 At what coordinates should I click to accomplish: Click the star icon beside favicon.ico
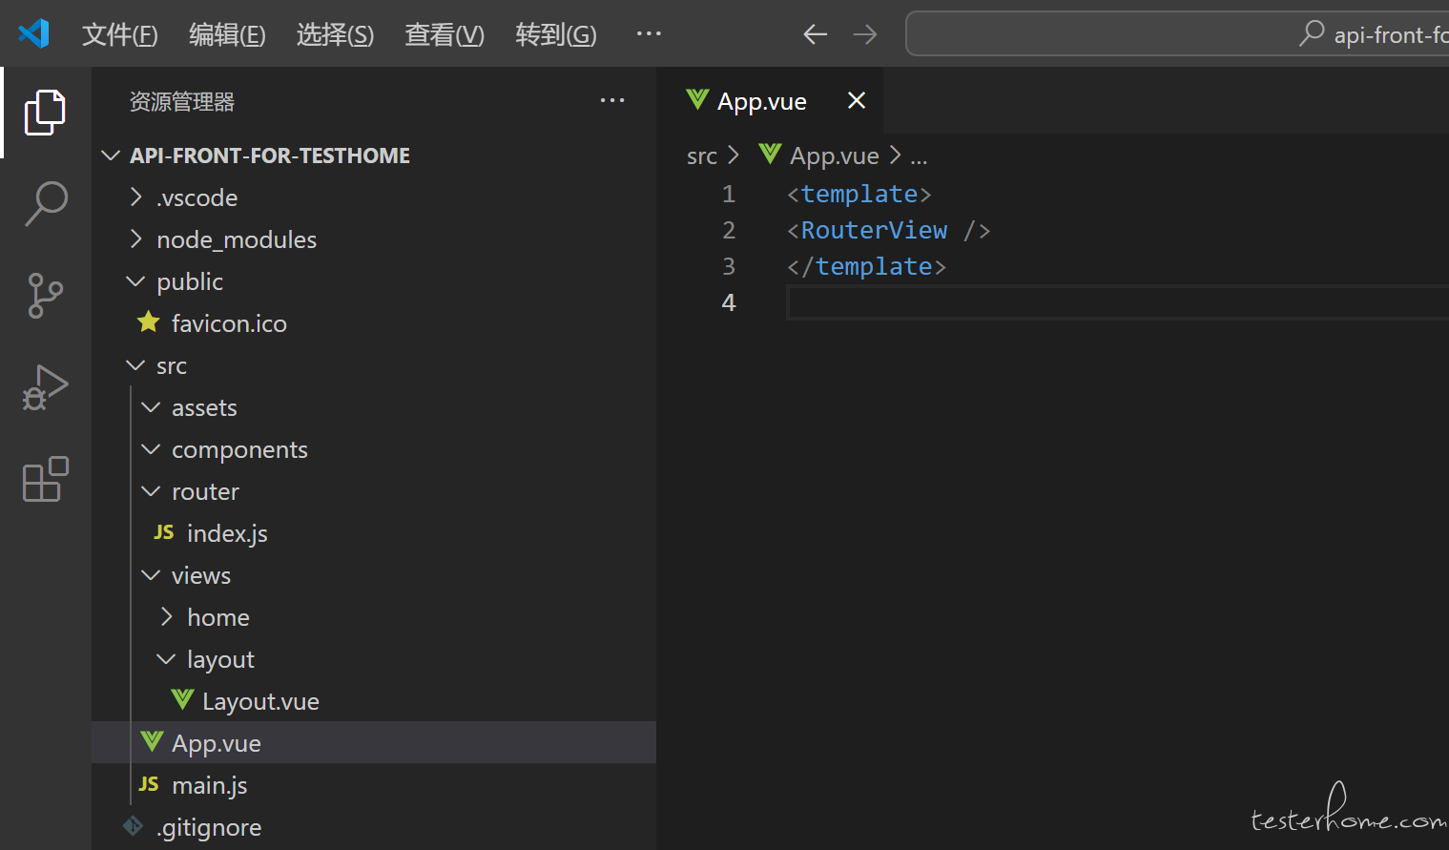[x=149, y=322]
